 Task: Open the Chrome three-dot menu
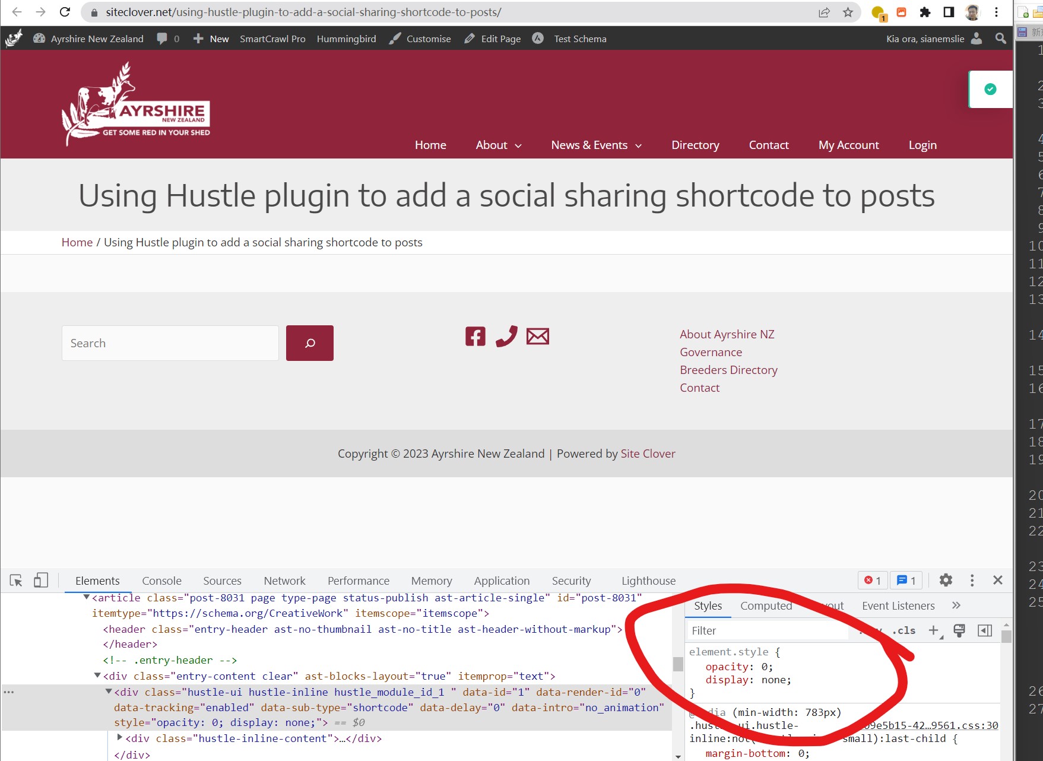996,12
